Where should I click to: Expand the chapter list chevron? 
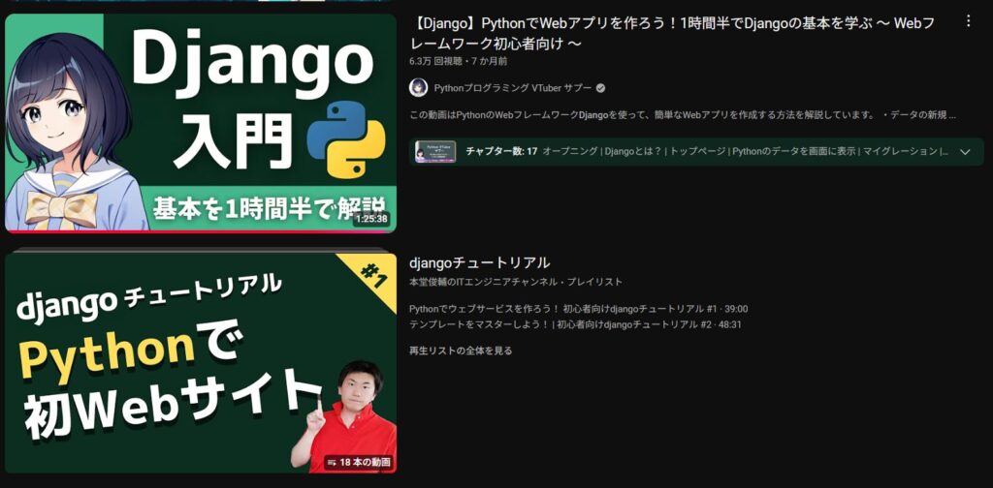pos(965,152)
